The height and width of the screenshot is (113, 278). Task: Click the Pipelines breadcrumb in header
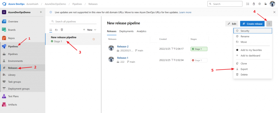[77, 4]
